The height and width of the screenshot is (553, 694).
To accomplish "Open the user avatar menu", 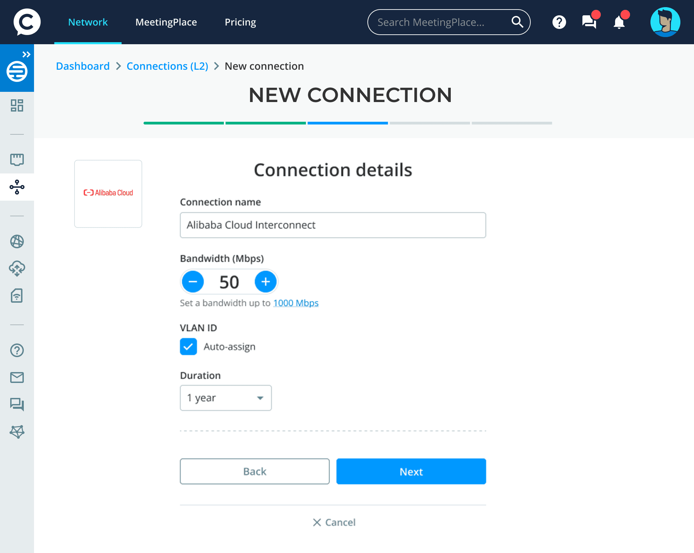I will pyautogui.click(x=665, y=22).
